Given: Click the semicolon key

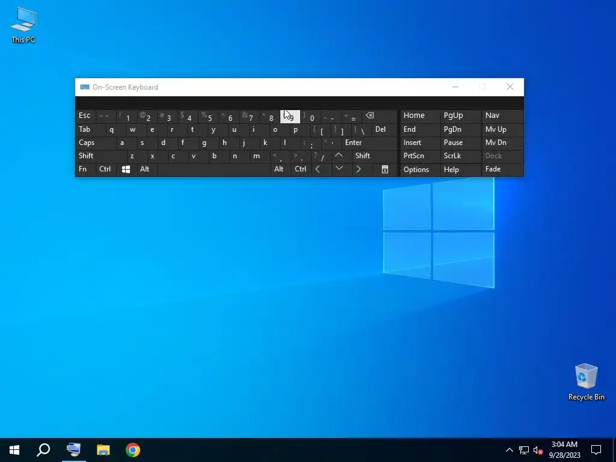Looking at the screenshot, I should tap(311, 143).
